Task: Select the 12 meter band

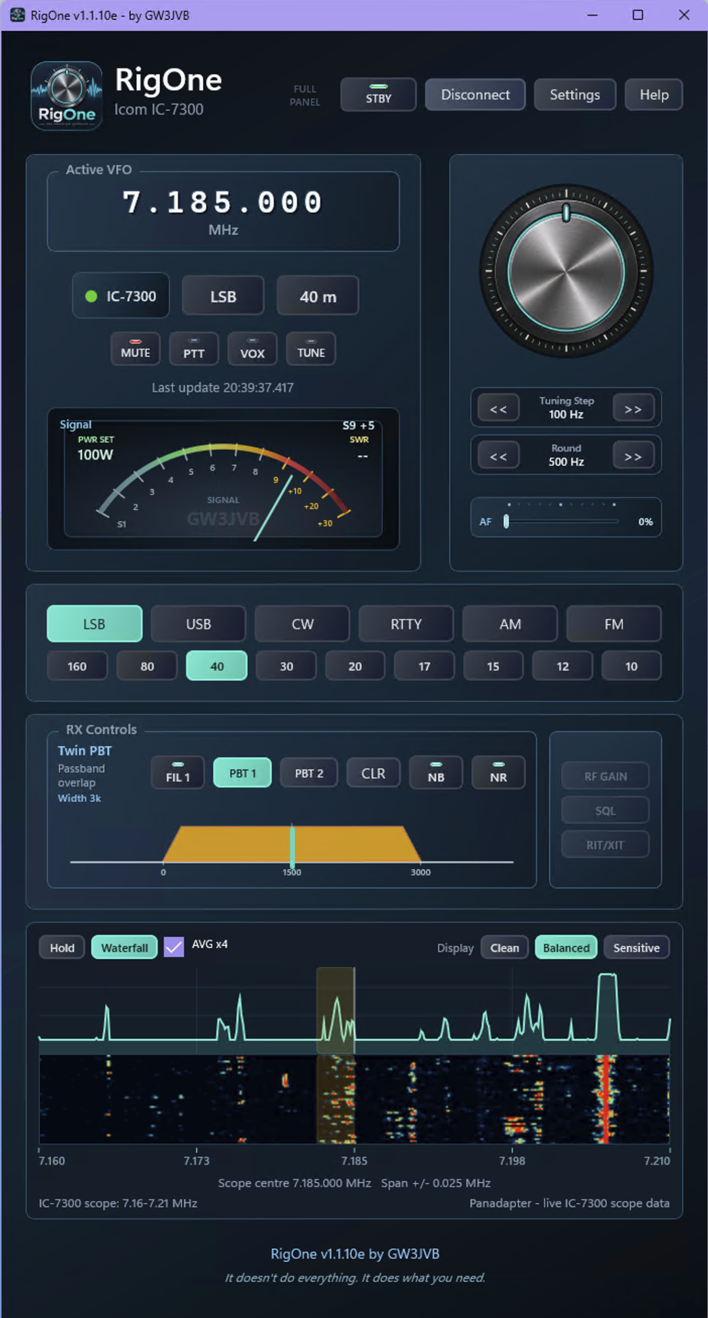Action: click(563, 666)
